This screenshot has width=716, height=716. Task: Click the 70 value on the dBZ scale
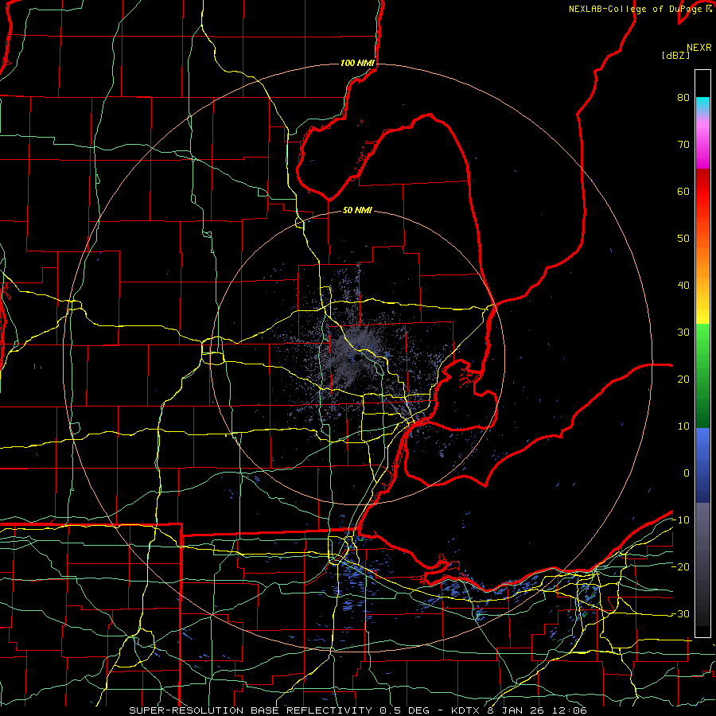tap(683, 144)
